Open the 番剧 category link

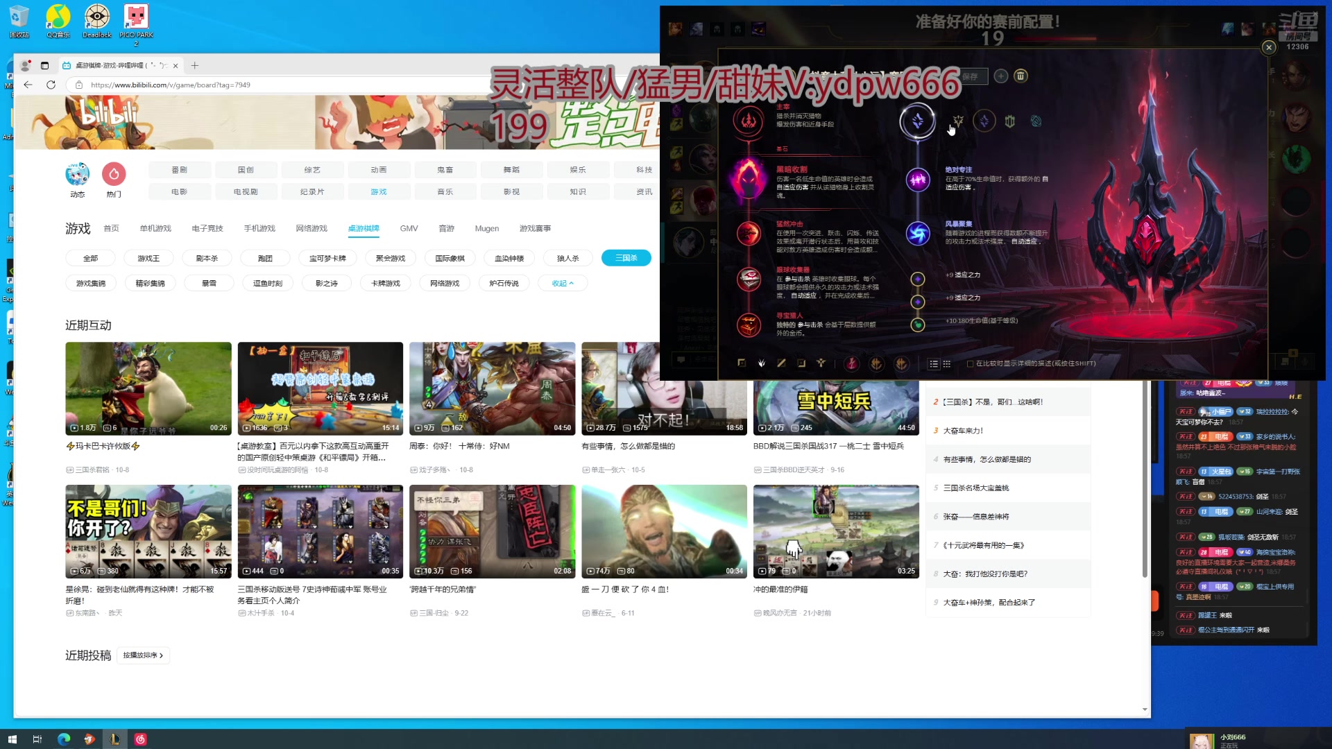pos(179,169)
